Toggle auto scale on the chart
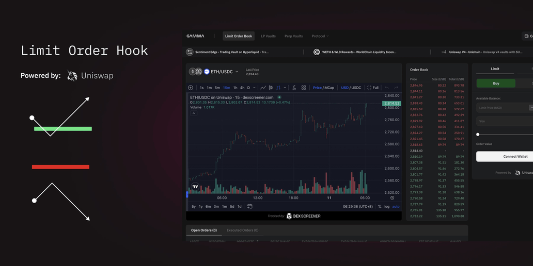The width and height of the screenshot is (533, 266). 396,207
